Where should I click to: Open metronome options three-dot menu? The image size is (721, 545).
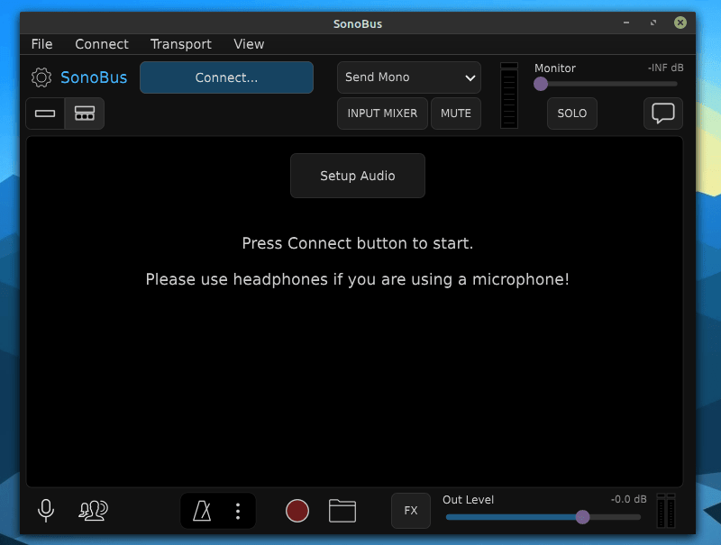238,511
